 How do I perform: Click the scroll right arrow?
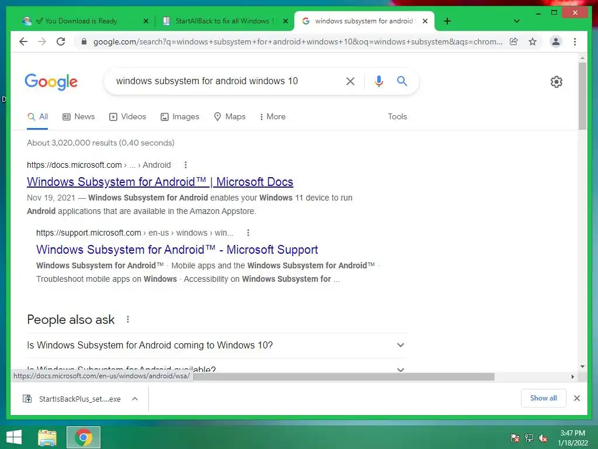pyautogui.click(x=572, y=377)
